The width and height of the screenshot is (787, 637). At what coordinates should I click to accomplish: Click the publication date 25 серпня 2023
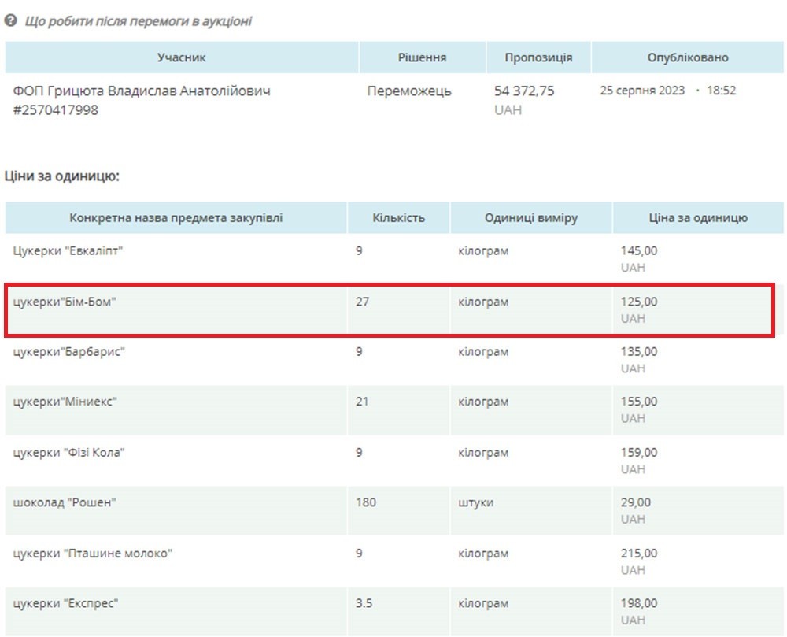coord(643,91)
